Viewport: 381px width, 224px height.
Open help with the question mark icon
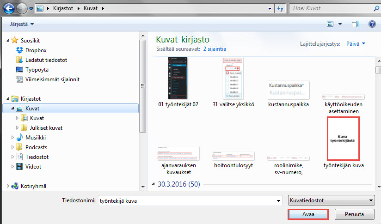coord(372,24)
